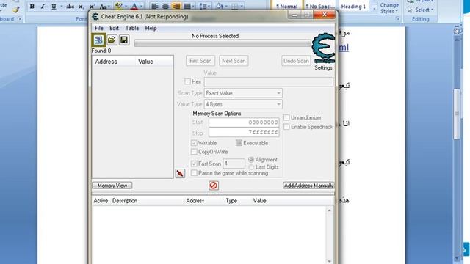Open the Change Styles dropdown in Word
The image size is (470, 264).
point(389,8)
